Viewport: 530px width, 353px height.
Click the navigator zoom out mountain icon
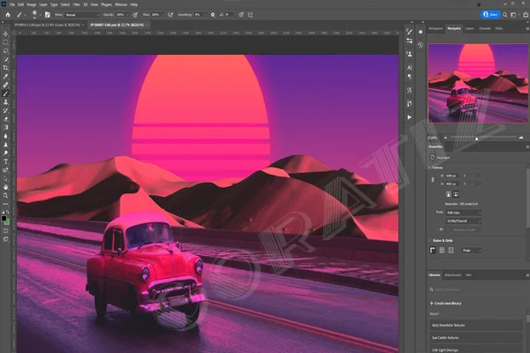[445, 138]
